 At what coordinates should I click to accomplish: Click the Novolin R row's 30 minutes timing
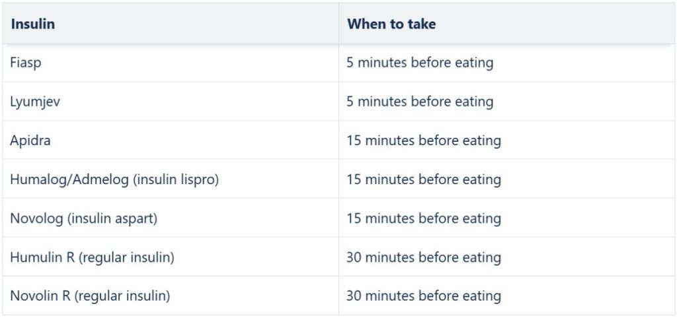[424, 296]
